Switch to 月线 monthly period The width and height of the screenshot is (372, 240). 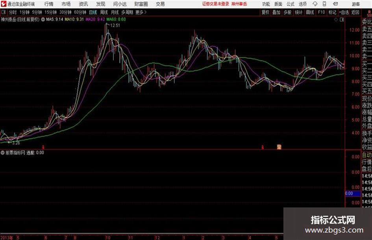pos(115,12)
